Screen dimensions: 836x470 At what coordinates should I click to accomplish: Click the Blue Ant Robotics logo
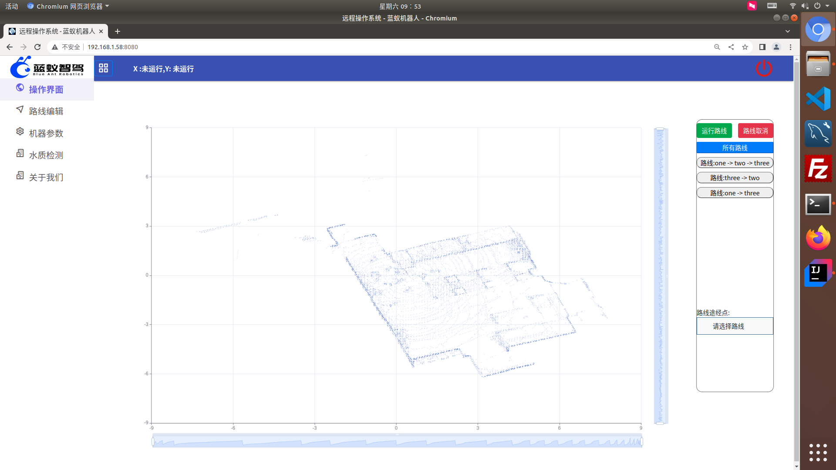tap(47, 67)
